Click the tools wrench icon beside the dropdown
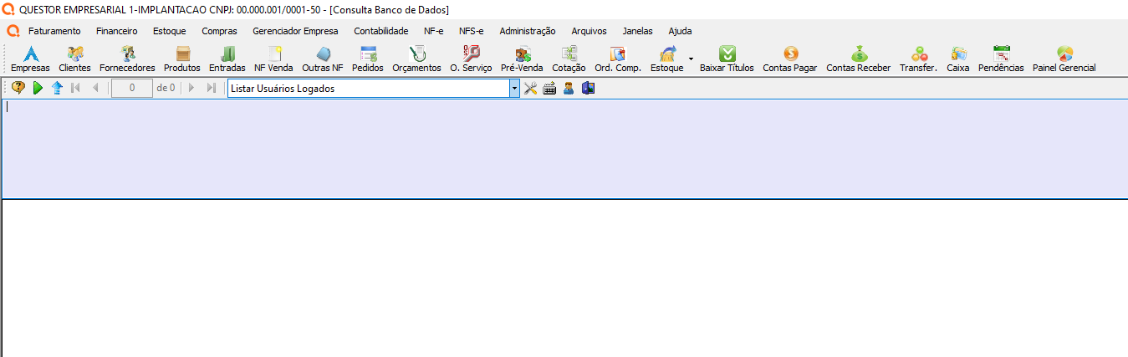Image resolution: width=1128 pixels, height=357 pixels. pyautogui.click(x=530, y=88)
